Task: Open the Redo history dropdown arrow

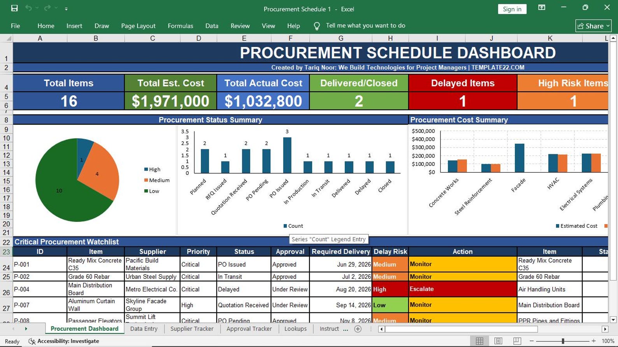Action: (x=56, y=8)
